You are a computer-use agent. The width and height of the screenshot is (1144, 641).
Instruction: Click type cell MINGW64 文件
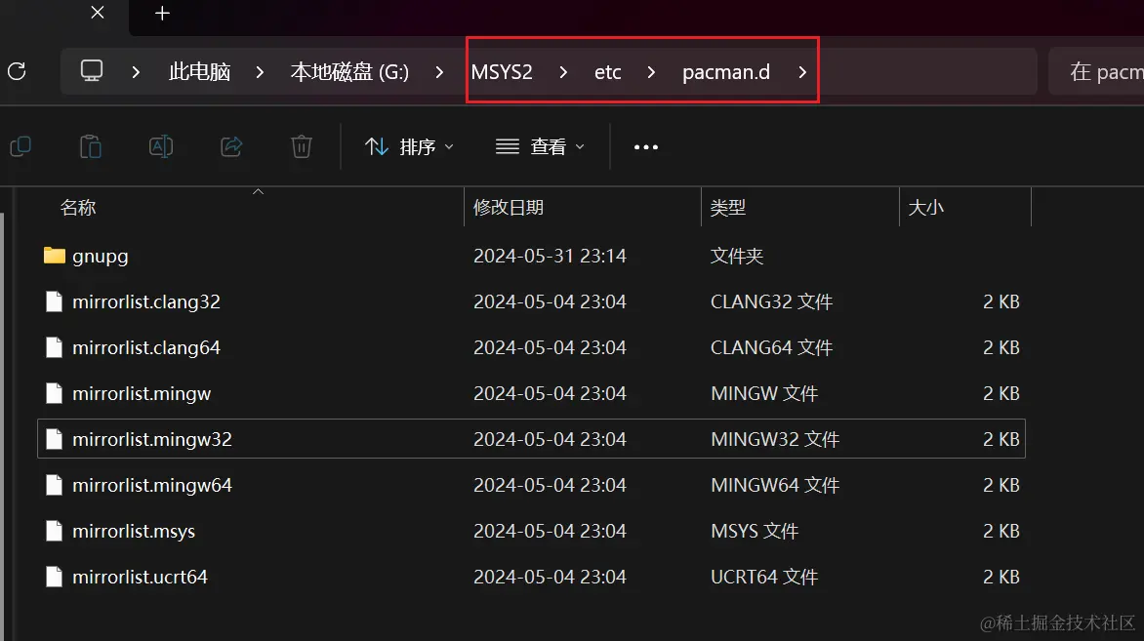(775, 485)
